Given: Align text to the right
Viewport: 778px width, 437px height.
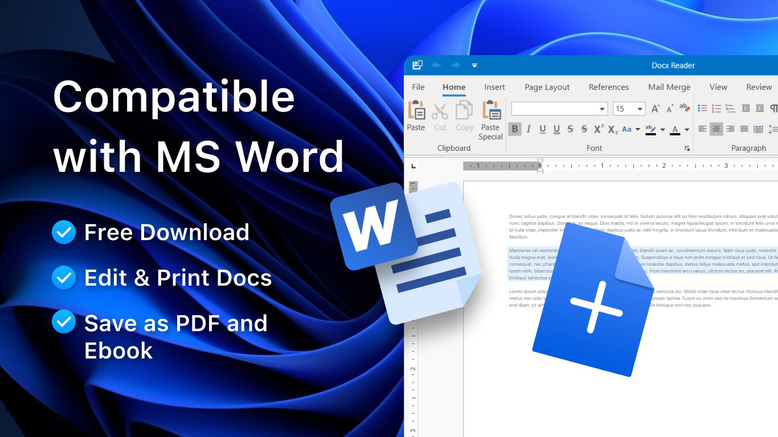Looking at the screenshot, I should click(x=730, y=129).
